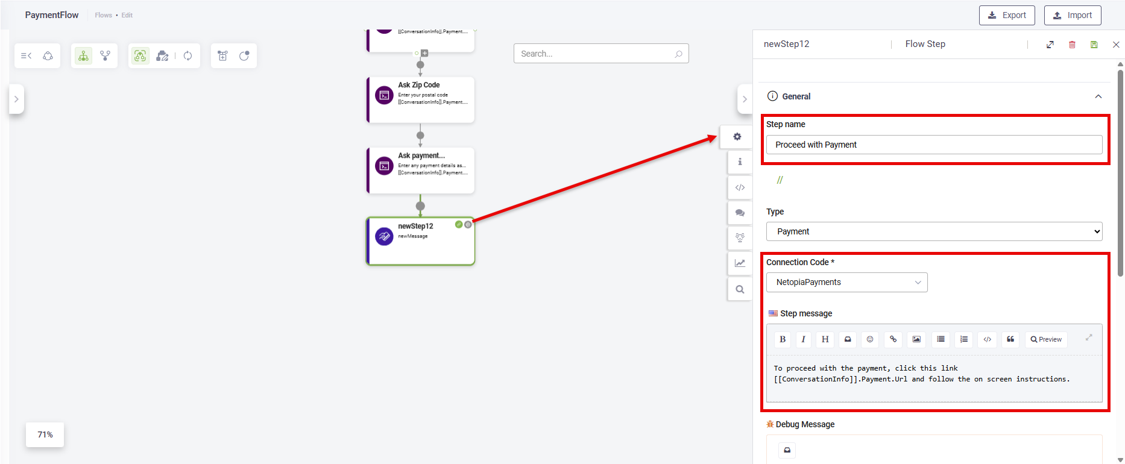Open the Connection Code dropdown showing NetopiaPayments
This screenshot has height=464, width=1125.
pos(846,282)
